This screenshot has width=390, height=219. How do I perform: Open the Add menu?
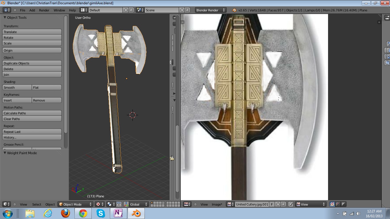coord(32,10)
